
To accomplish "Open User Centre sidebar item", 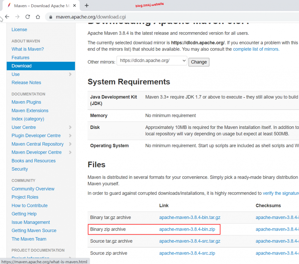I will coord(24,127).
